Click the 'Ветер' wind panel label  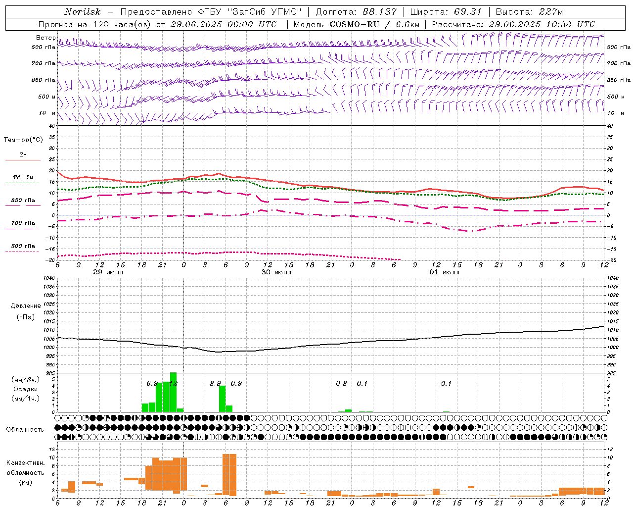click(x=45, y=38)
